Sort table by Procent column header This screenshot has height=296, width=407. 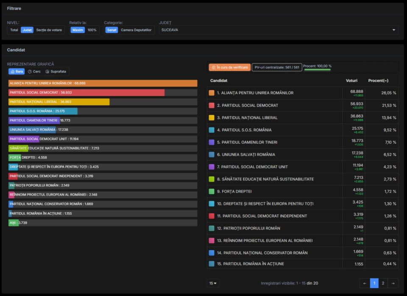(x=378, y=80)
